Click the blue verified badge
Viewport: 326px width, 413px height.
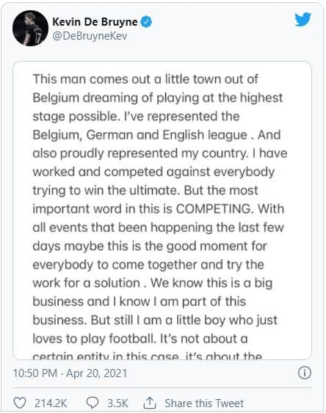pos(146,21)
